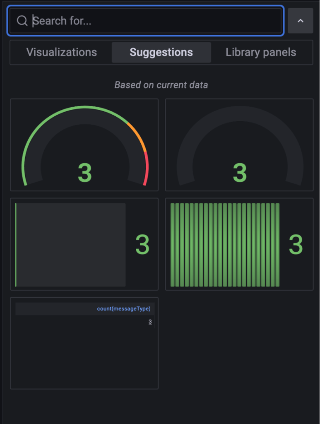Choose the plain gray gauge suggestion
The image size is (320, 424).
click(x=239, y=145)
